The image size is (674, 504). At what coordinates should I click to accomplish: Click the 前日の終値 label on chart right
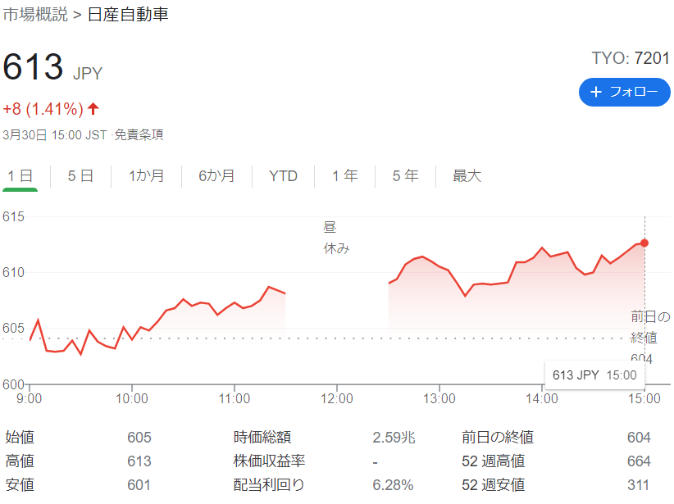650,328
